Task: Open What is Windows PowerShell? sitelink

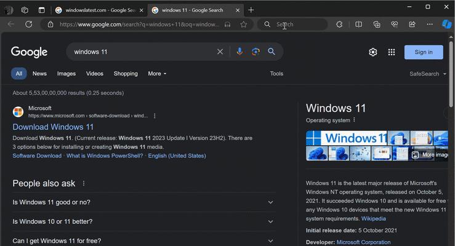Action: (x=105, y=156)
